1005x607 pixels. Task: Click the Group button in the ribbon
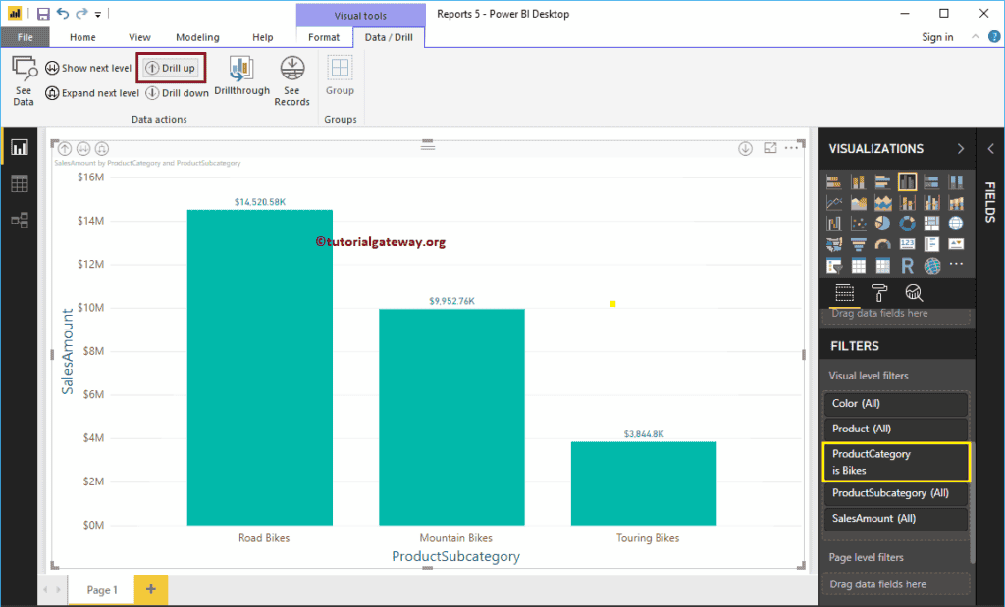[x=340, y=76]
